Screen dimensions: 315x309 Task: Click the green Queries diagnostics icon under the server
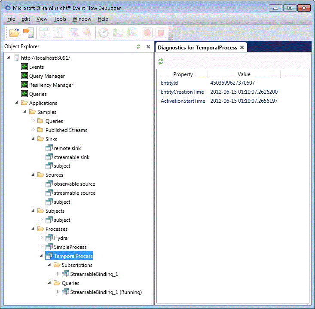[x=24, y=94]
